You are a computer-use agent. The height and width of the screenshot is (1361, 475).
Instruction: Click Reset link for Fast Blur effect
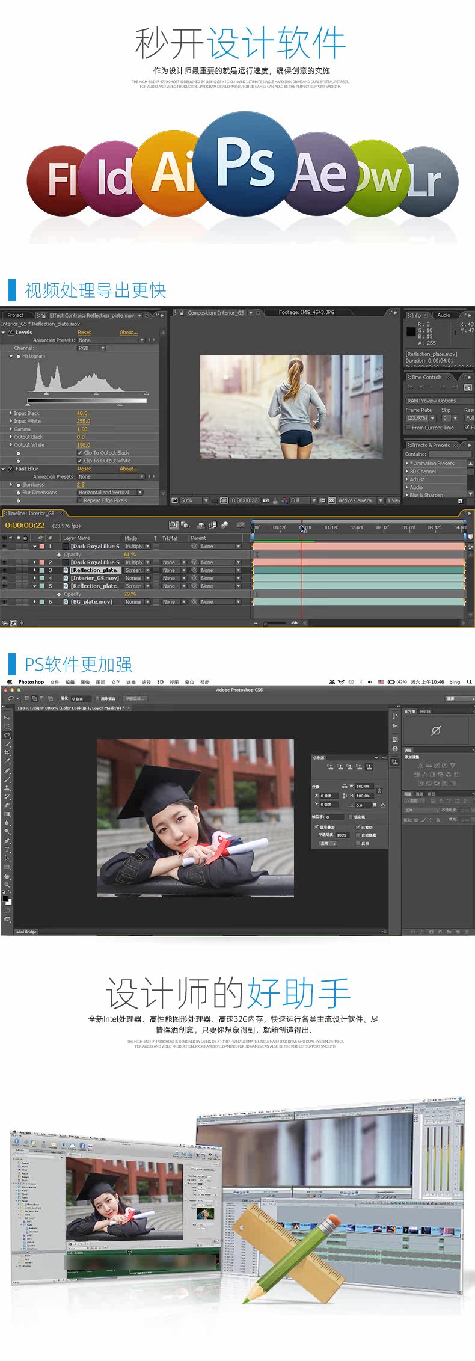(84, 469)
